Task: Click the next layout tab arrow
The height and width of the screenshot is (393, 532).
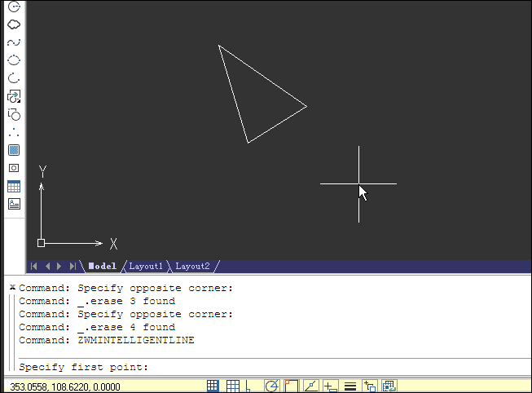Action: point(59,267)
